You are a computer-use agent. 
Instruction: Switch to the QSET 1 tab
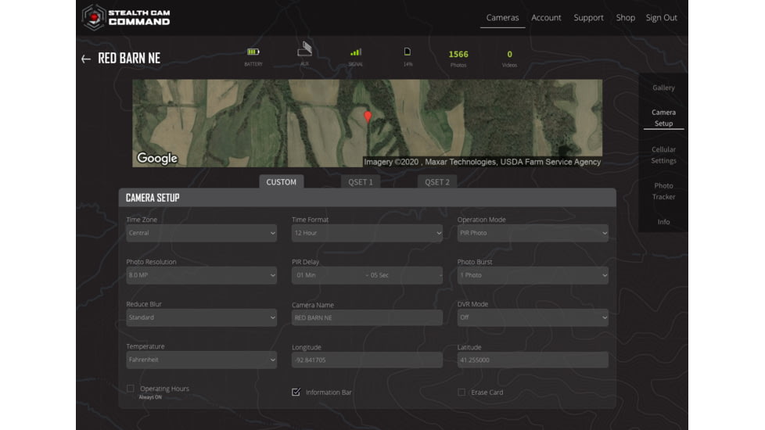(x=360, y=182)
